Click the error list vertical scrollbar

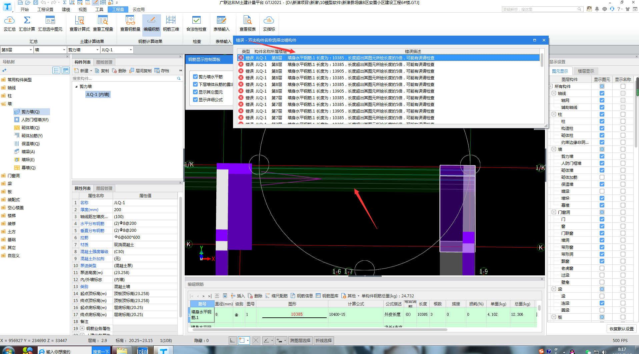[x=542, y=60]
